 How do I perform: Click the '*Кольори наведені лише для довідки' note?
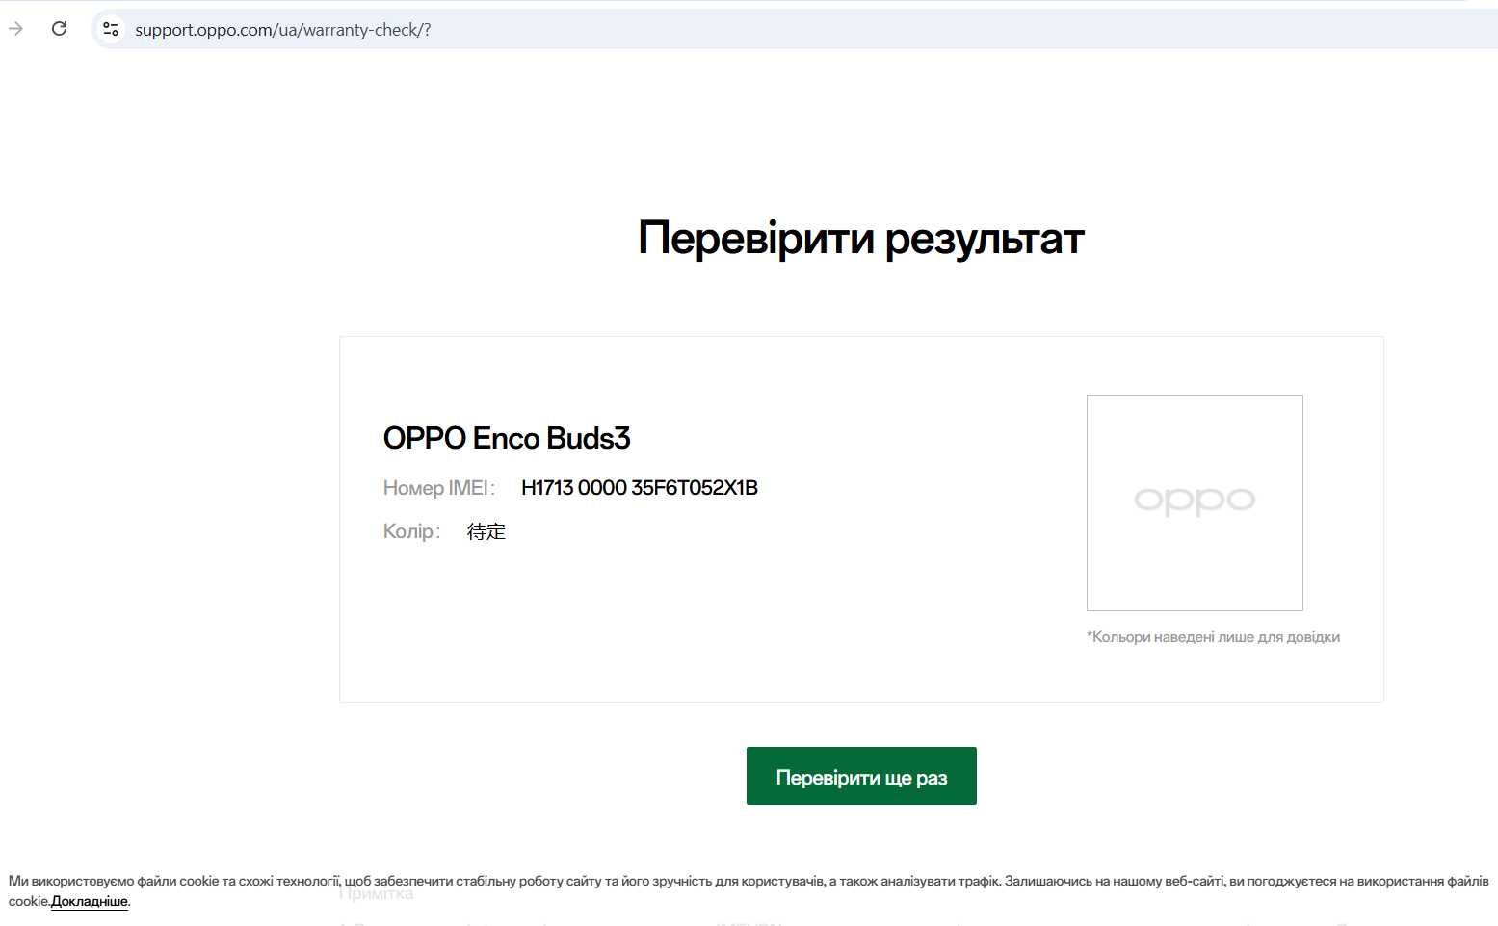click(x=1213, y=637)
